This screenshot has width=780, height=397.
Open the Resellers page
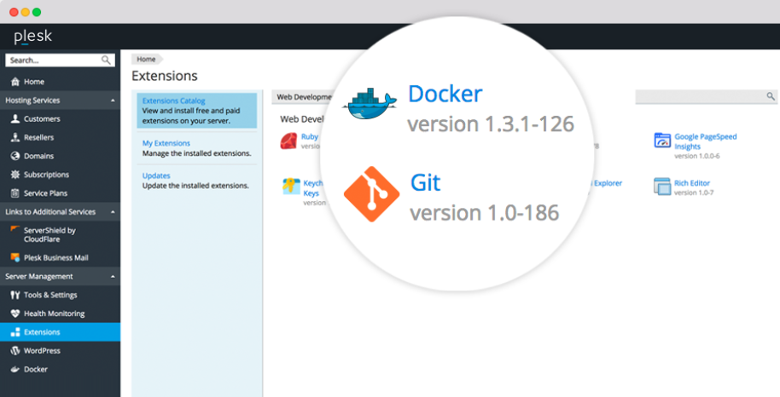coord(38,138)
